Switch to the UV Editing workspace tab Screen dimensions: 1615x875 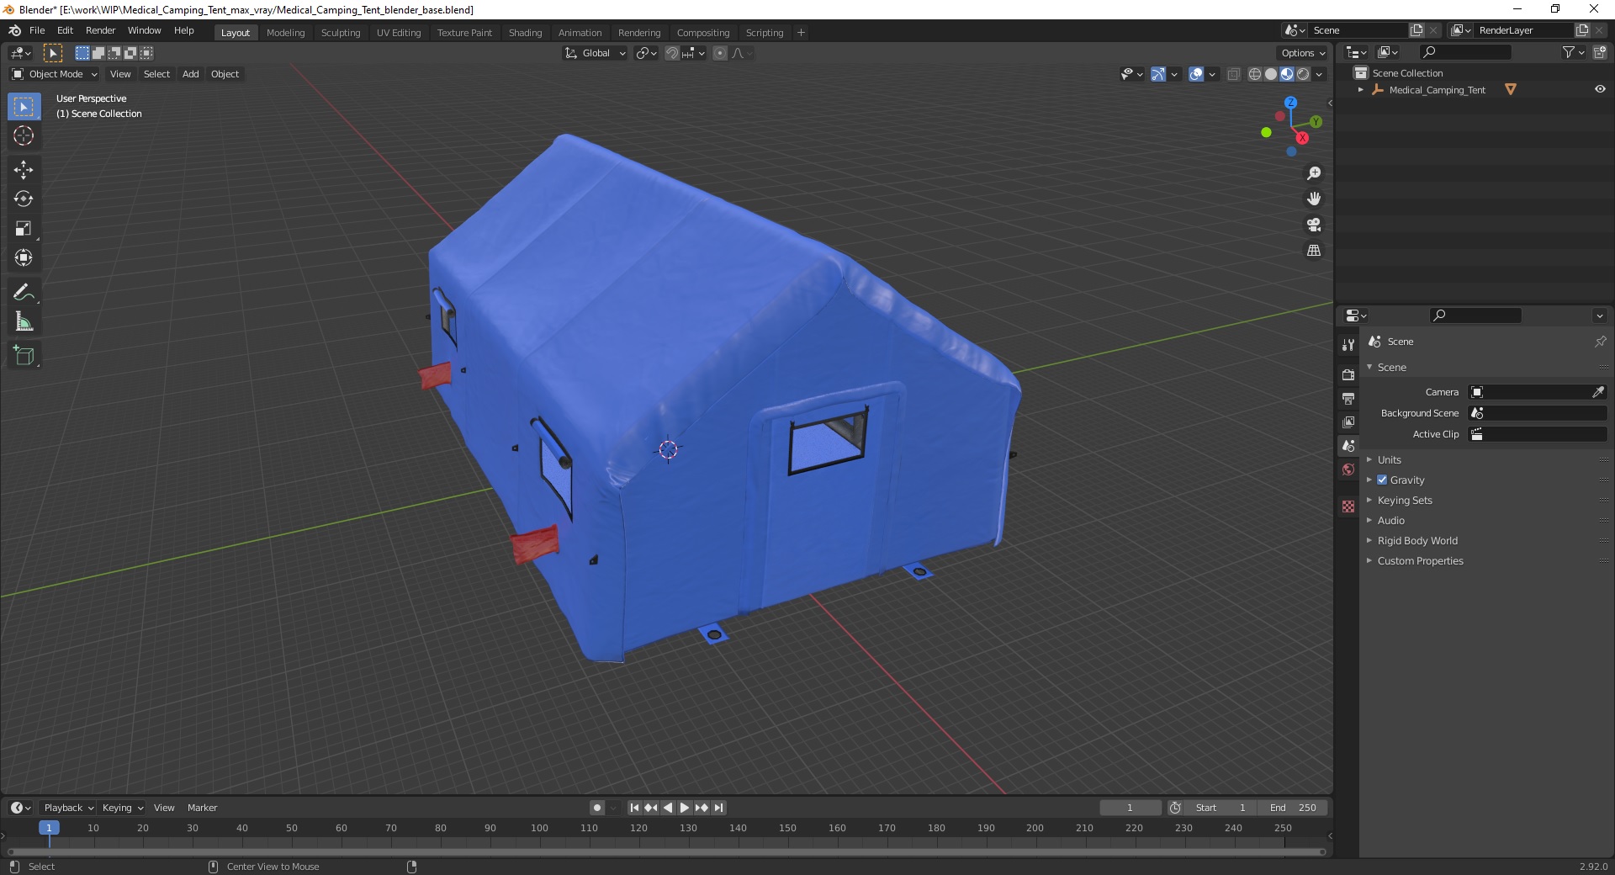(x=399, y=33)
